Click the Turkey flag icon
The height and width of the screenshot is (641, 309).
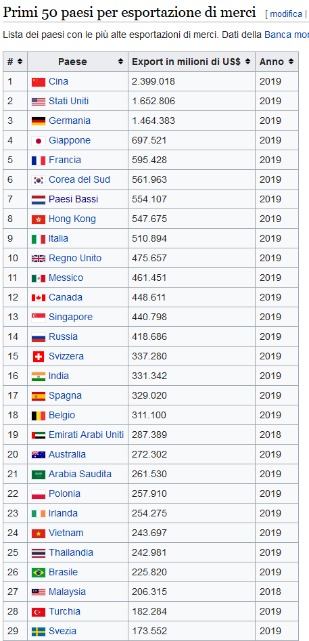click(39, 612)
